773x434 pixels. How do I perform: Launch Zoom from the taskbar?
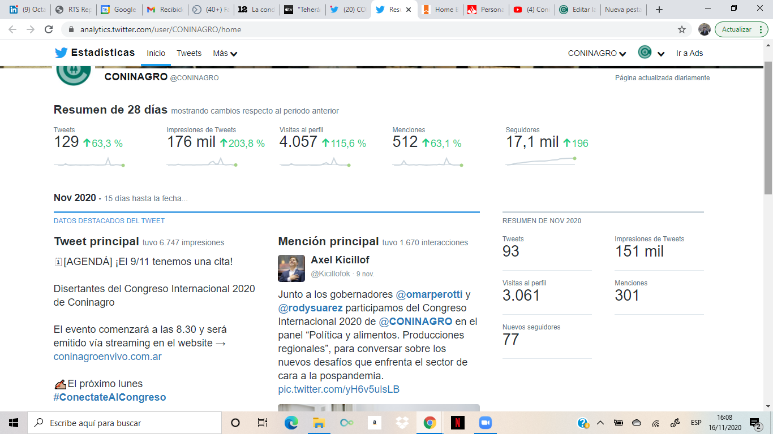(484, 423)
